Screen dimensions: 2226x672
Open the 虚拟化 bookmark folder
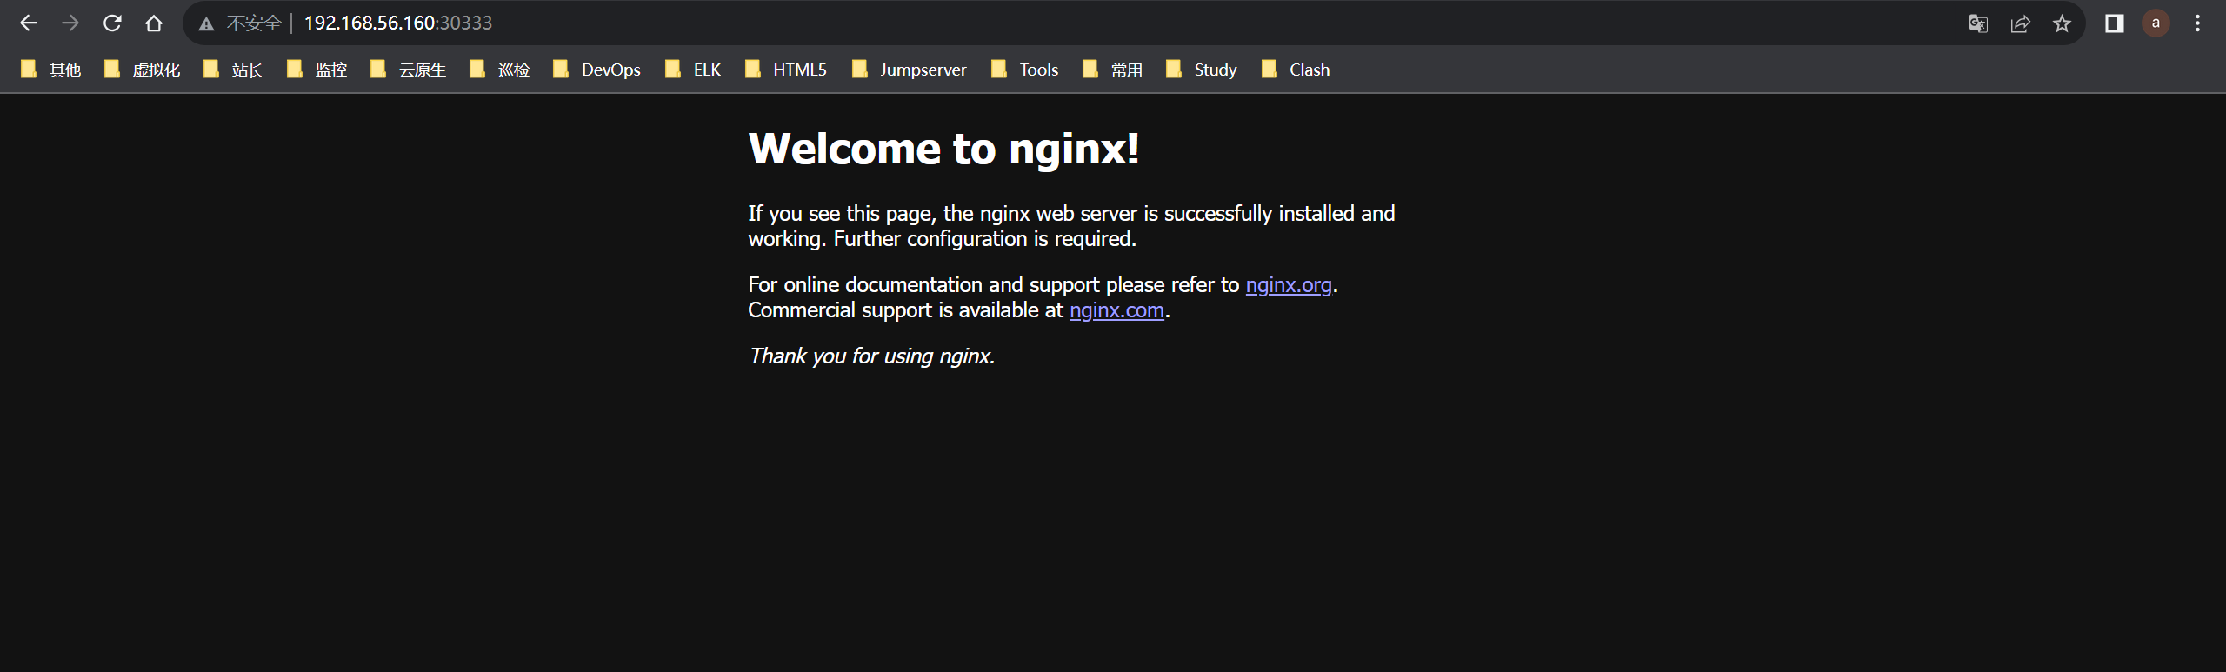point(143,70)
